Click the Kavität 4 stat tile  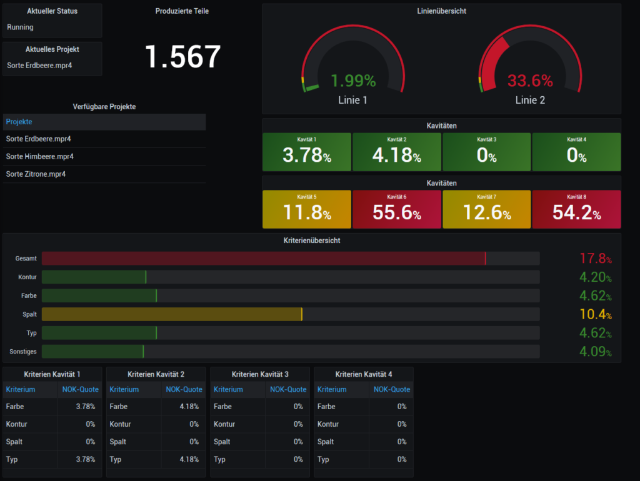[576, 152]
